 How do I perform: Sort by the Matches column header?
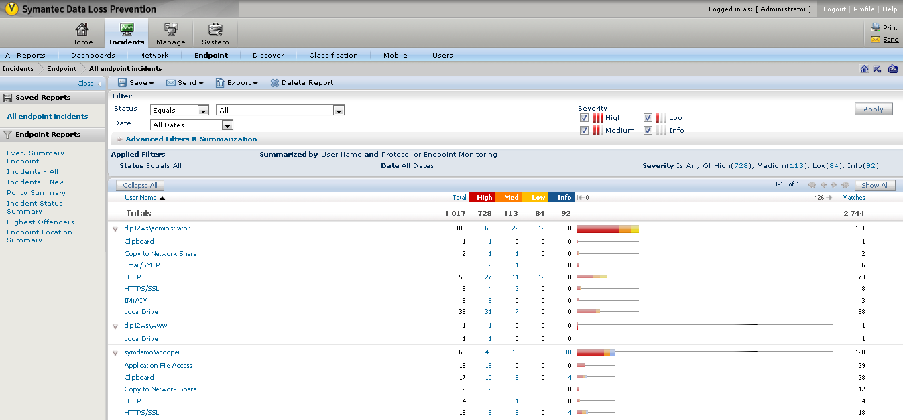(853, 198)
